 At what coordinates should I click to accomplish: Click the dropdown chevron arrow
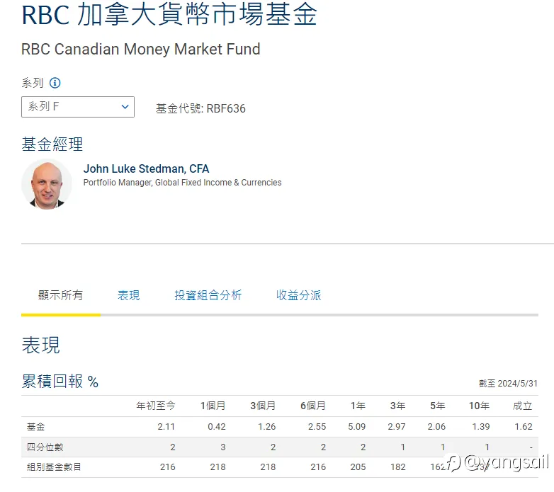click(125, 107)
